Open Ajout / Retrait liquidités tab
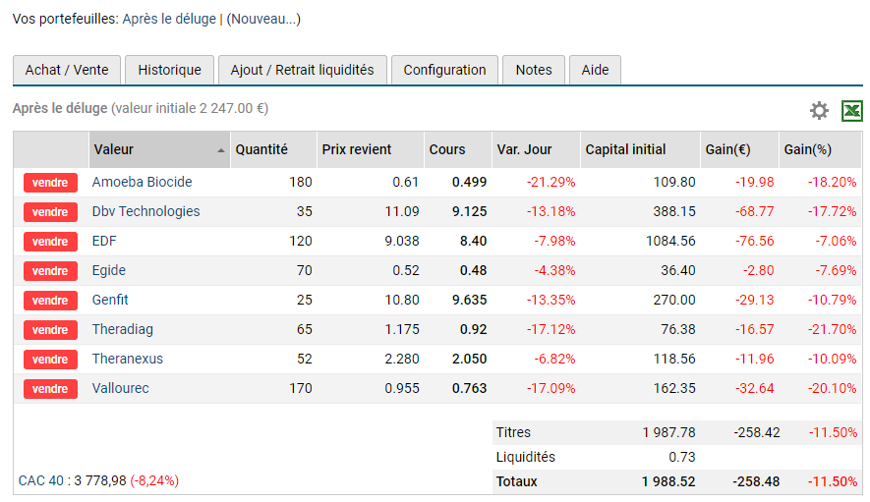This screenshot has width=870, height=502. [x=303, y=70]
